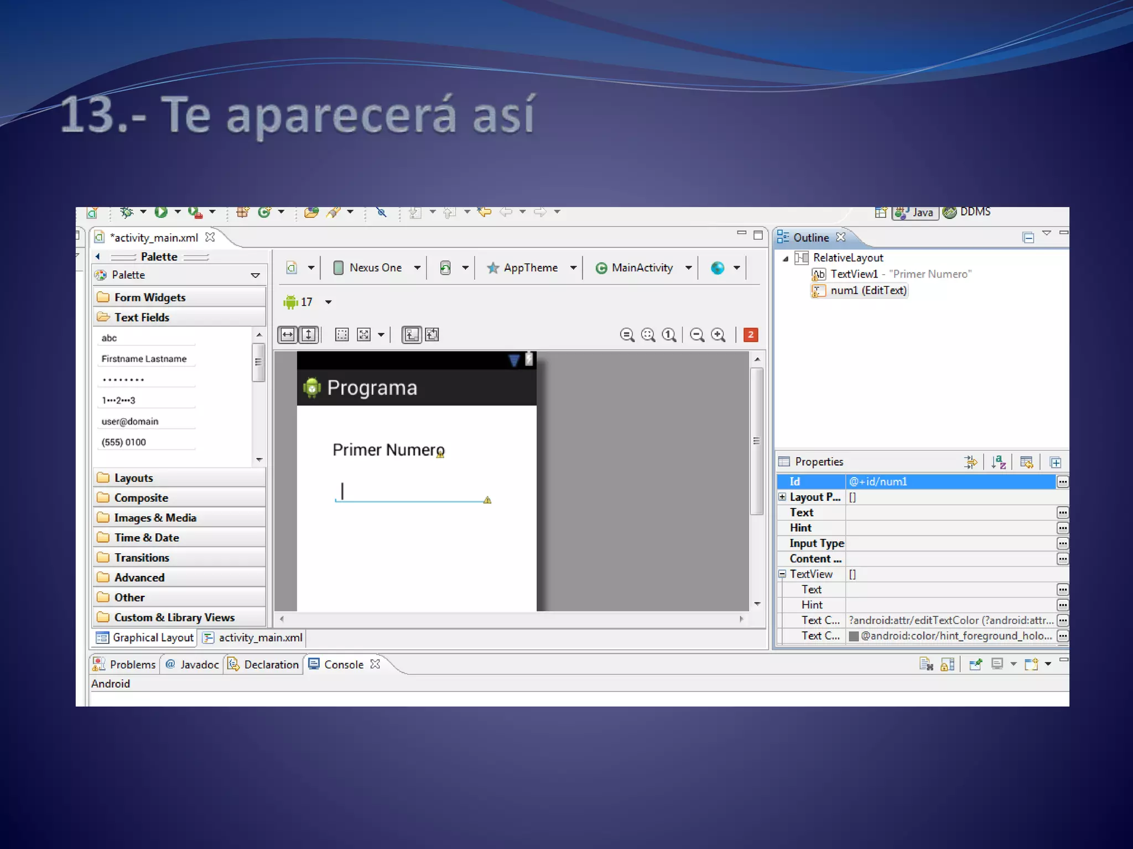Open the Layouts palette category
Viewport: 1133px width, 849px height.
coord(133,478)
